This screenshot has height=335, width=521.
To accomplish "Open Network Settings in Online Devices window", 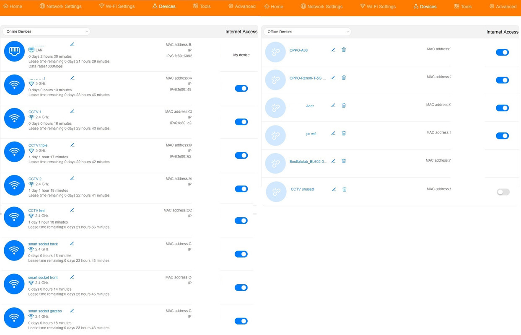I will 60,6.
